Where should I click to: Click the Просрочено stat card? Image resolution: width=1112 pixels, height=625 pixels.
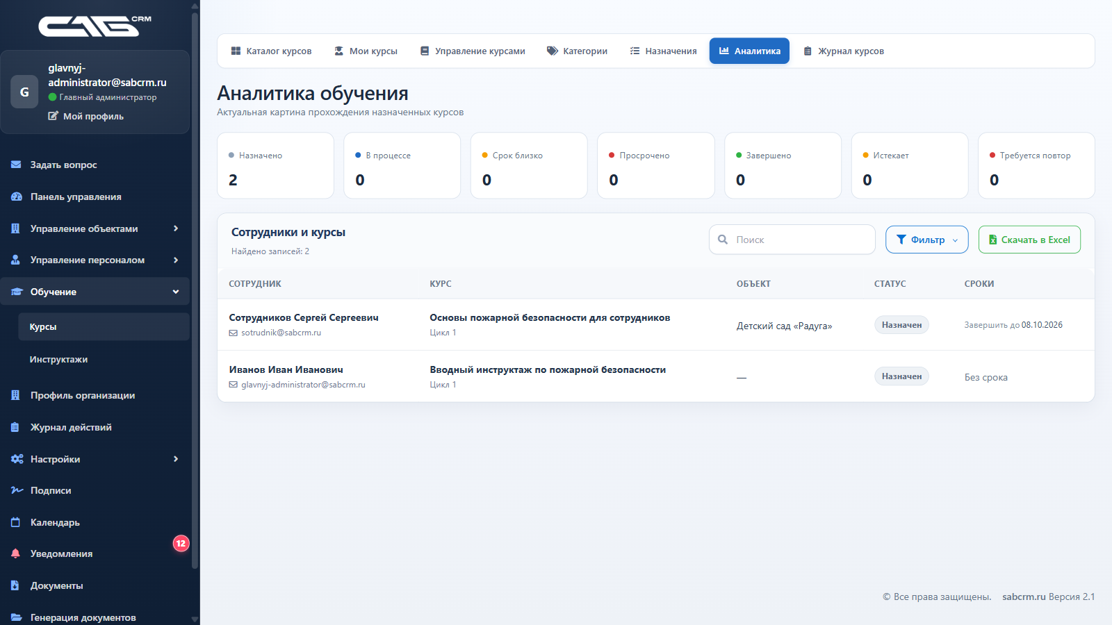(656, 165)
